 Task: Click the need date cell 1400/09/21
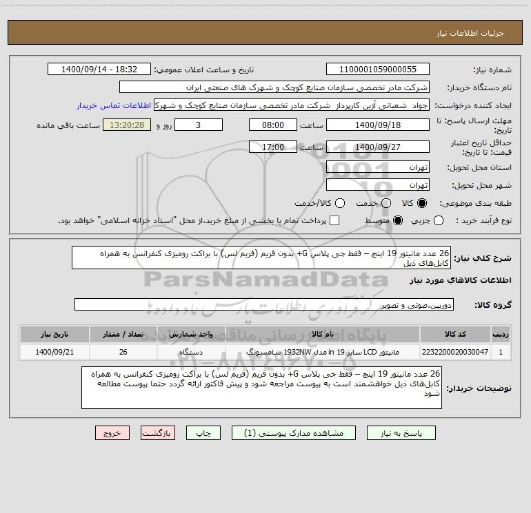coord(54,352)
